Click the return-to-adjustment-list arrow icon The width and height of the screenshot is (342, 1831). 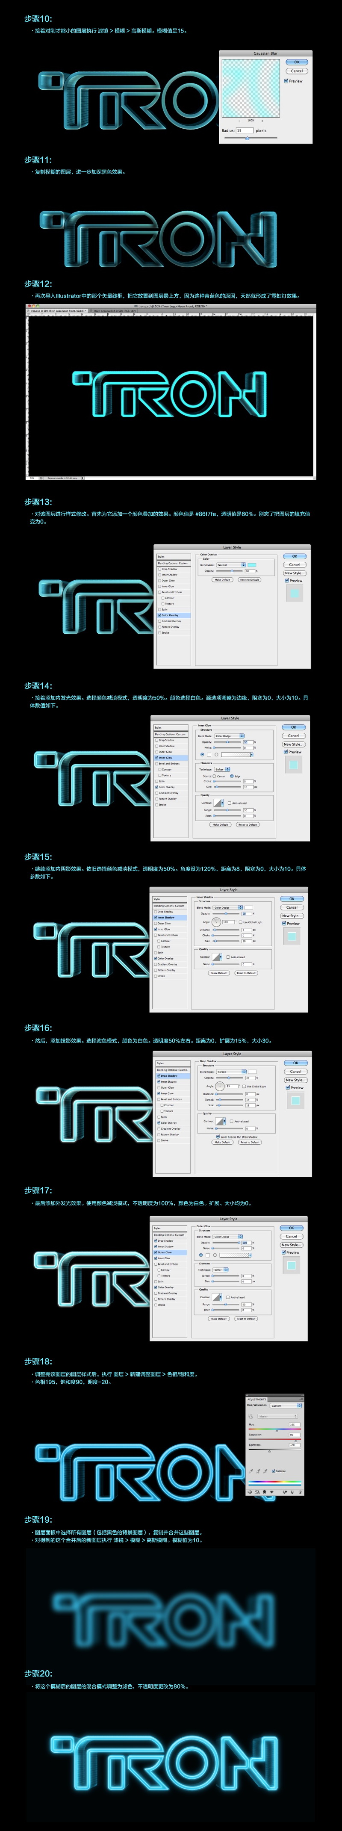pos(250,1492)
